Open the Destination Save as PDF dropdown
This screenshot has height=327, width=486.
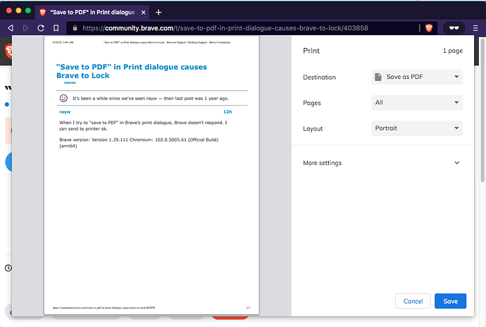pyautogui.click(x=417, y=77)
